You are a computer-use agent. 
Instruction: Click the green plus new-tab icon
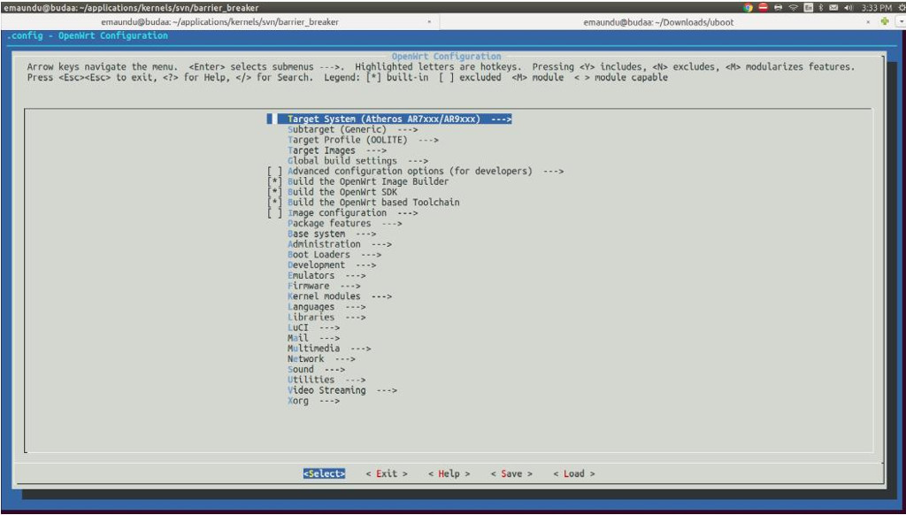(885, 21)
